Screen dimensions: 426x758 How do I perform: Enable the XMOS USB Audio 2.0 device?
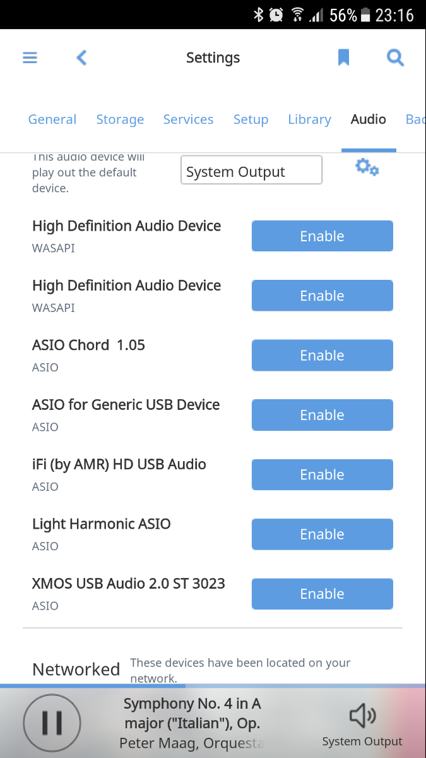[x=322, y=594]
